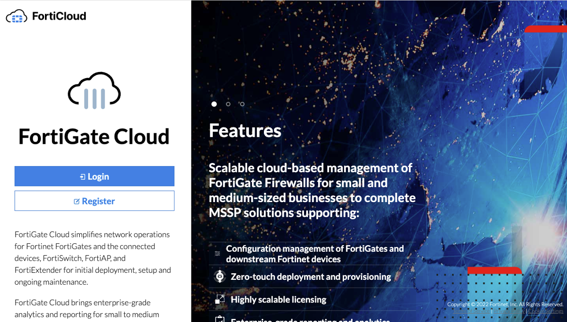
Task: Switch to the third carousel slide dot
Action: coord(242,104)
